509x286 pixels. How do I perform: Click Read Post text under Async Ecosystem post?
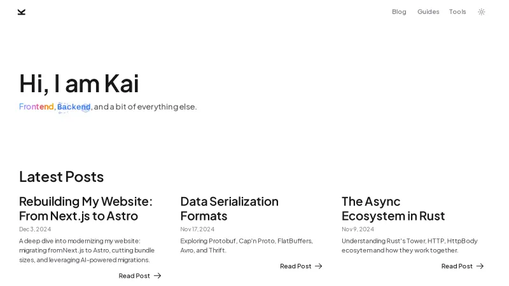pyautogui.click(x=457, y=266)
